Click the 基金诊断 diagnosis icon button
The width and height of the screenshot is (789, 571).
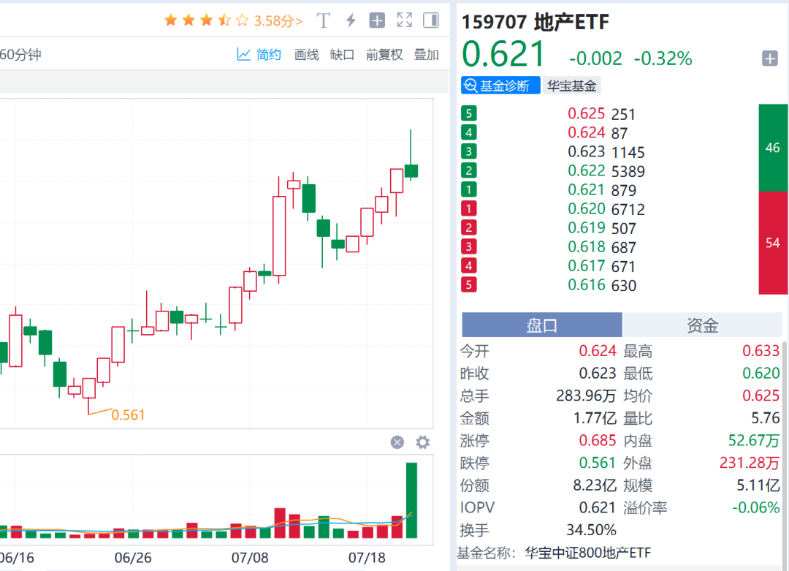click(500, 85)
